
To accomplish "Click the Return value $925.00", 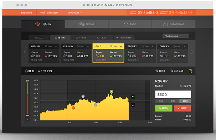I will click(187, 120).
